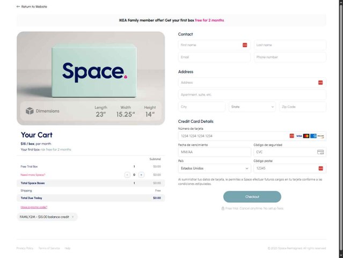Click the Width 15.25" dimension value
The width and height of the screenshot is (343, 258).
tap(126, 114)
